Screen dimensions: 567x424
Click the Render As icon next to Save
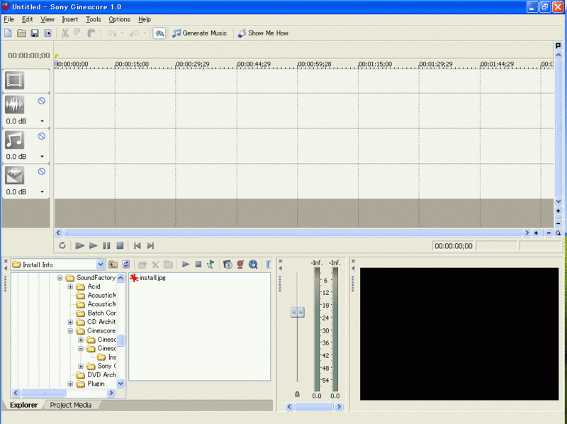(x=47, y=33)
